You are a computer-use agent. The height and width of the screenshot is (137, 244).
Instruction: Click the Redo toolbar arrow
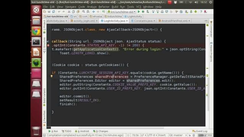pyautogui.click(x=64, y=12)
